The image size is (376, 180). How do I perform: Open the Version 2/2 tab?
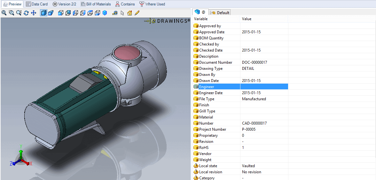64,4
